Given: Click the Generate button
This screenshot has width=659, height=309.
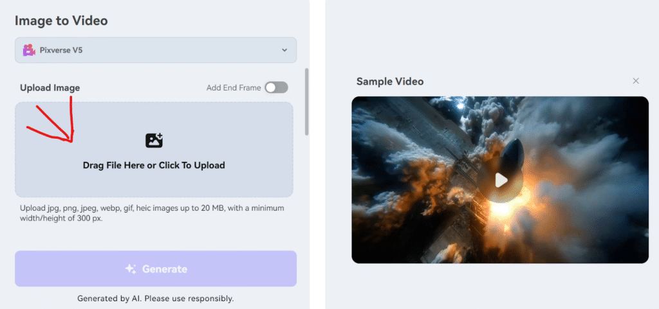Looking at the screenshot, I should point(156,269).
